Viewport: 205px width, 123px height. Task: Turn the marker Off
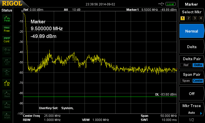(192, 94)
